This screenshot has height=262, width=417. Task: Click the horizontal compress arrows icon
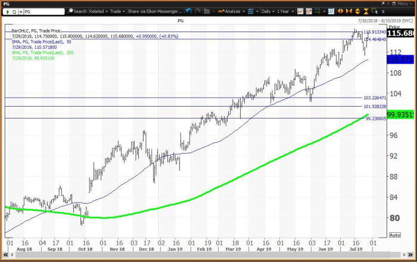click(349, 11)
